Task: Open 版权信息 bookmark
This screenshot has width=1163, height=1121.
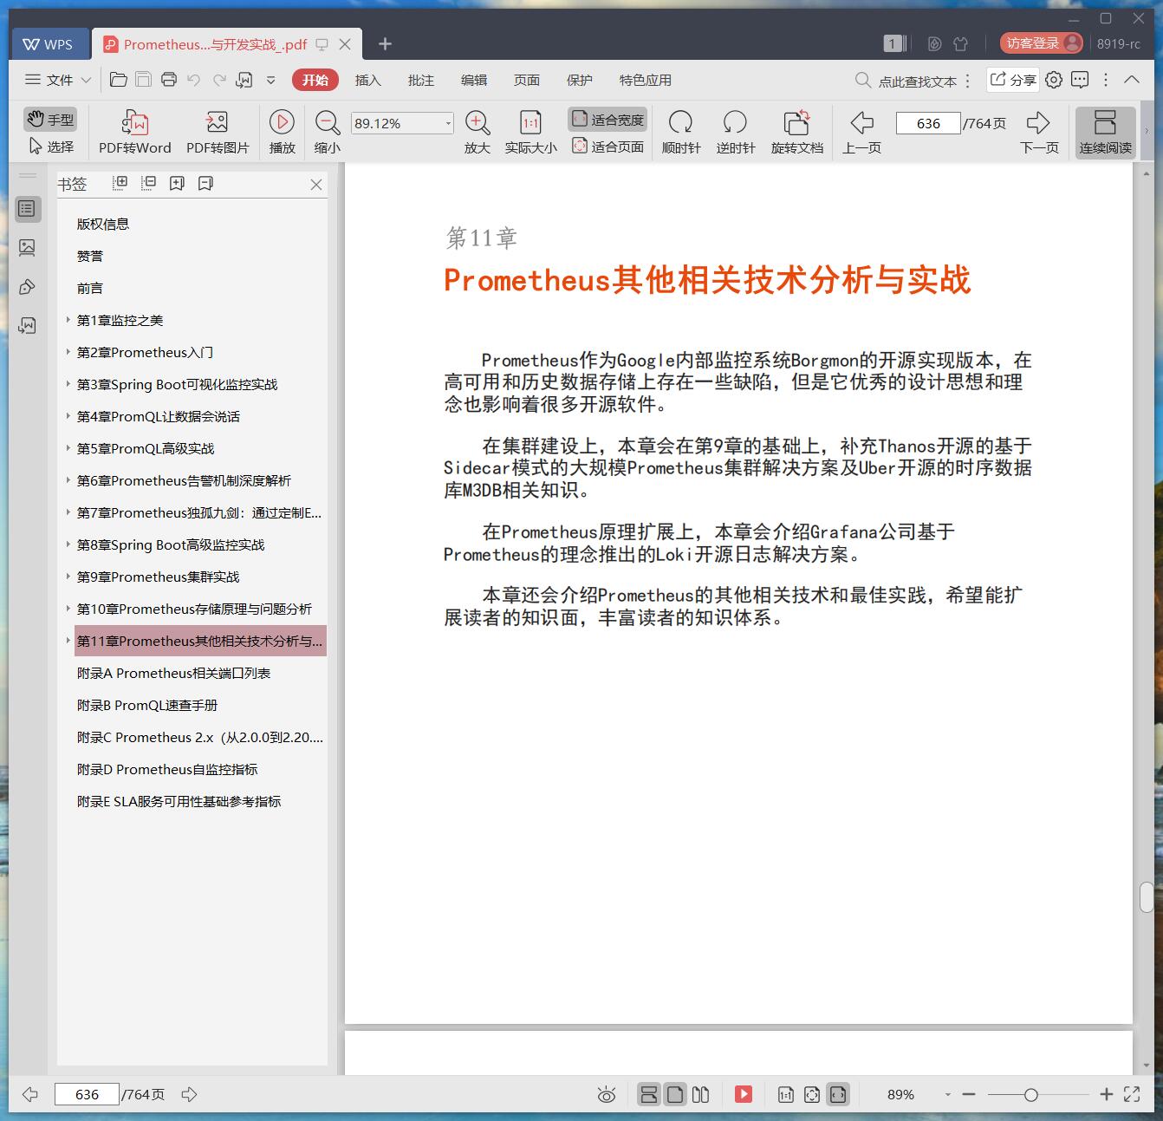Action: click(103, 224)
